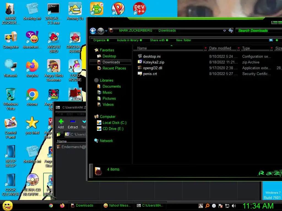Viewport: 282px width, 211px height.
Task: Open Local Disk (C:) in sidebar
Action: pos(114,123)
